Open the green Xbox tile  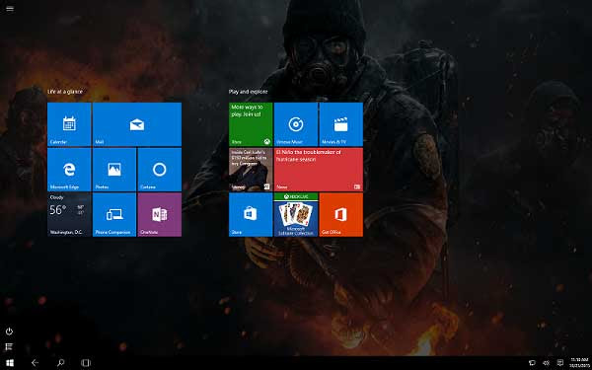tap(251, 124)
